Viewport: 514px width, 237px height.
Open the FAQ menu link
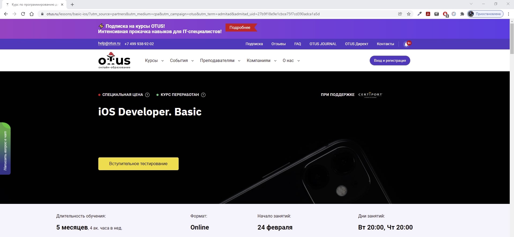(298, 44)
